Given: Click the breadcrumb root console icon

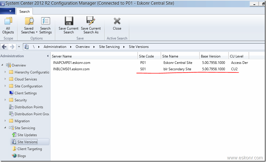Looking at the screenshot, I should 26,47.
